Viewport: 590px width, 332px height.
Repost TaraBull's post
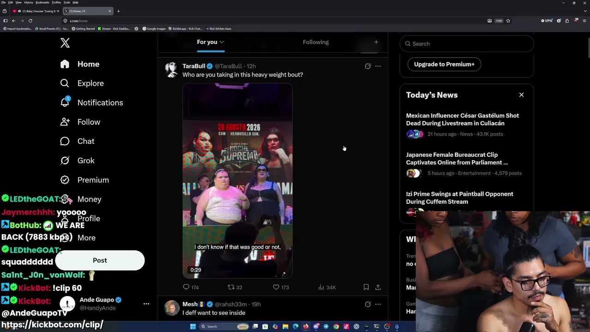pos(231,287)
